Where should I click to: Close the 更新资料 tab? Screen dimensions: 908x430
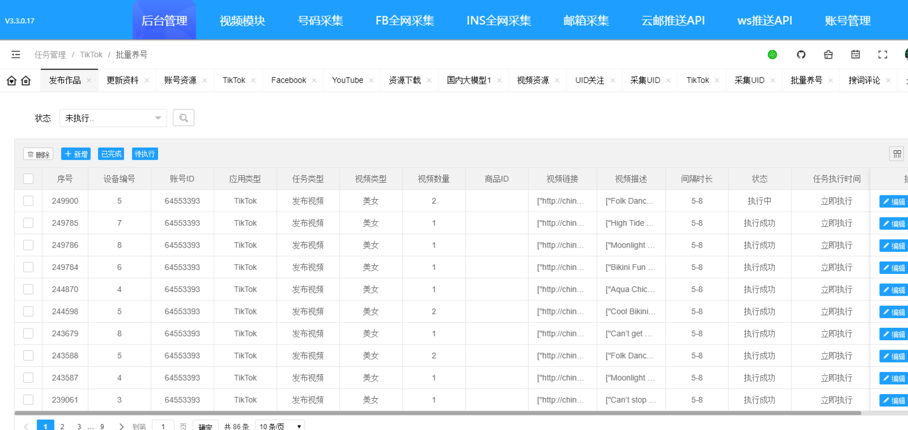coord(146,80)
